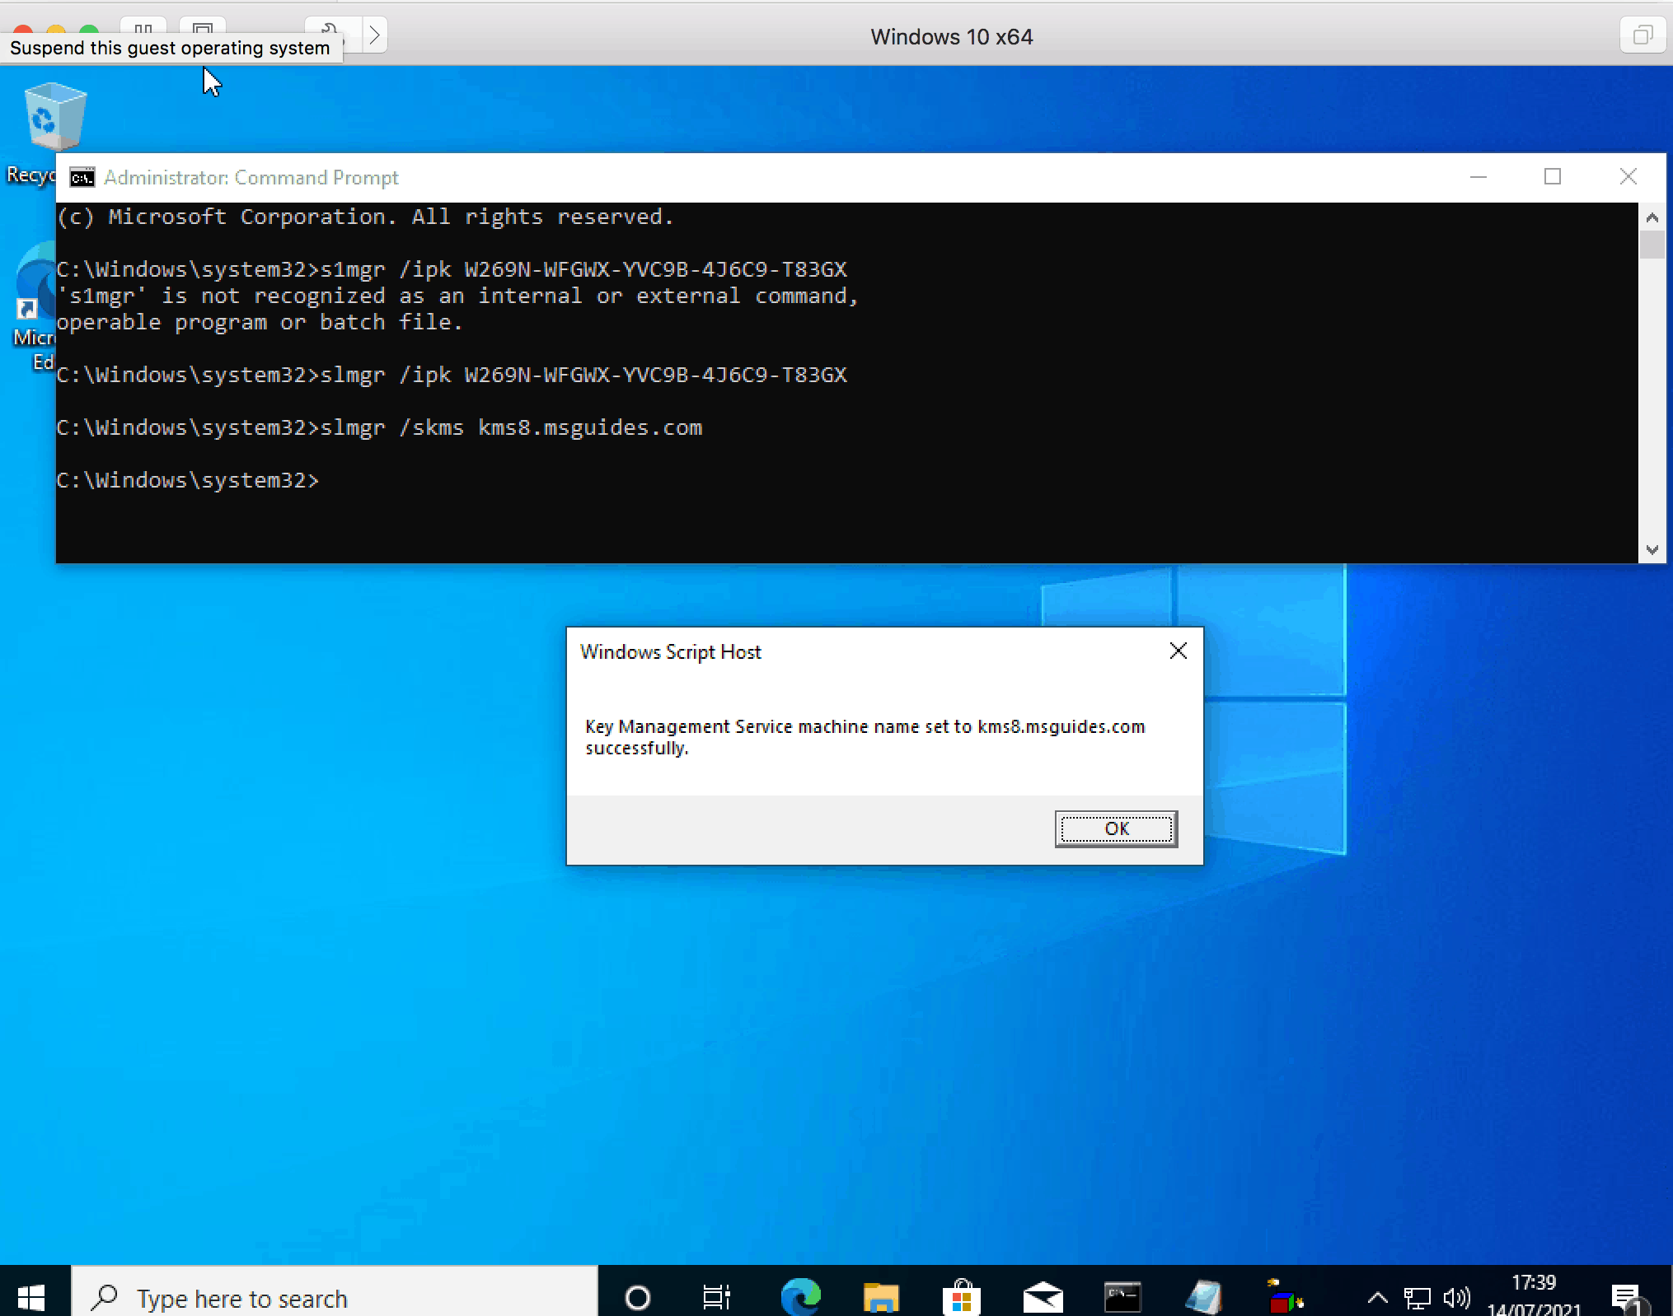
Task: Minimize the Command Prompt window
Action: [1479, 177]
